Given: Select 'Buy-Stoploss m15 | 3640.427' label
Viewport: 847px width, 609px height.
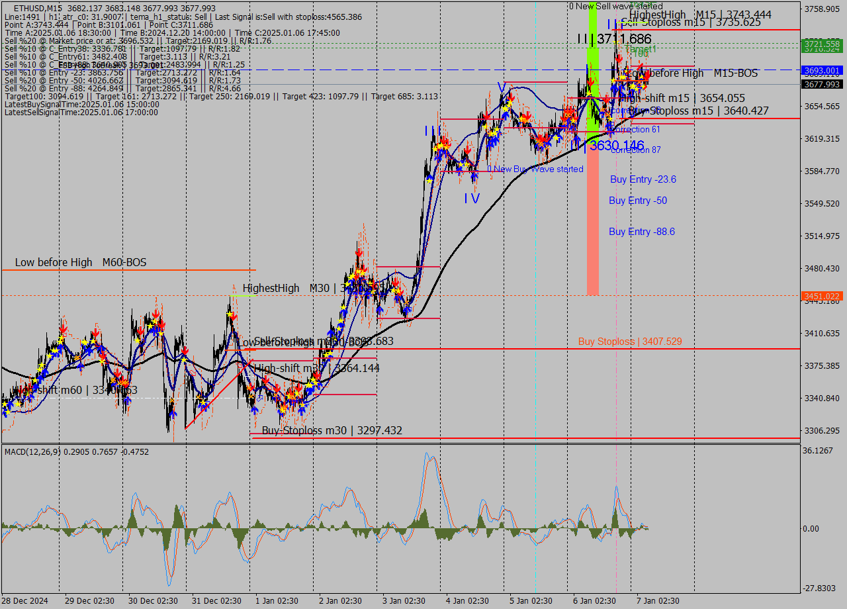Looking at the screenshot, I should point(698,111).
